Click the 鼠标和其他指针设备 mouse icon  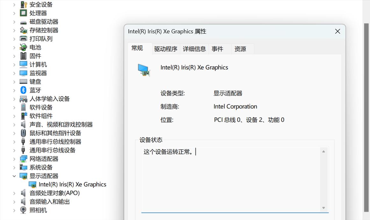pos(23,133)
